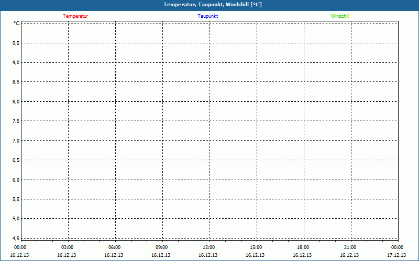Click the 18:00 time axis label
The image size is (419, 261).
[x=303, y=247]
